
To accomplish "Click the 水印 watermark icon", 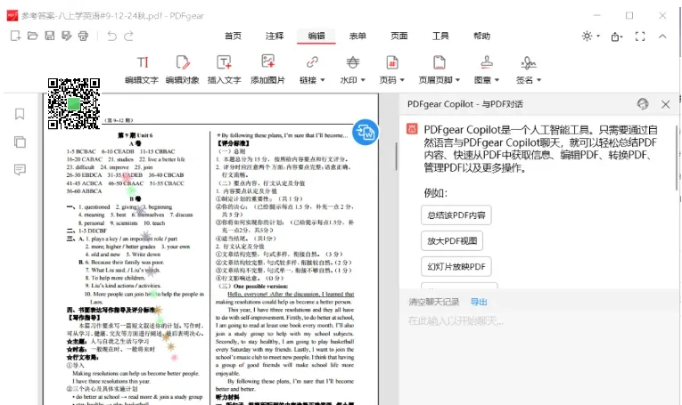I will click(353, 62).
